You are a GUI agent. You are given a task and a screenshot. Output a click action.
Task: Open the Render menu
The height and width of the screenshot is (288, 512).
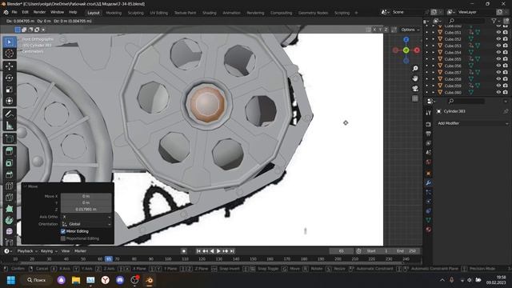pyautogui.click(x=39, y=12)
